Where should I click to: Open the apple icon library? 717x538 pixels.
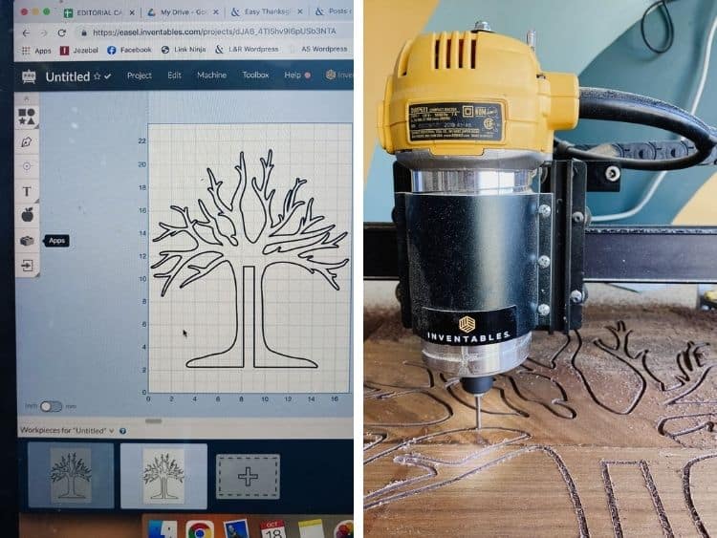click(x=27, y=214)
